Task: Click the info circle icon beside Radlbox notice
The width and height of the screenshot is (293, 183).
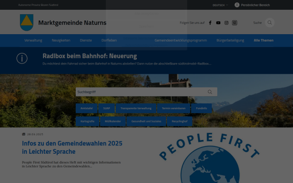Action: [x=22, y=59]
